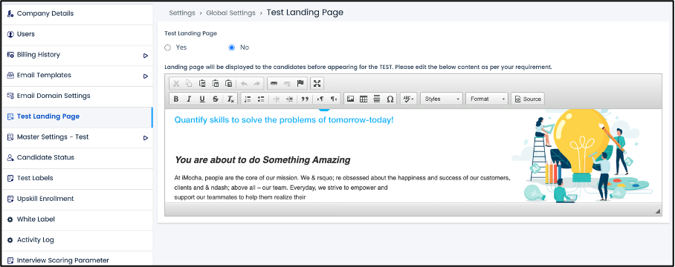This screenshot has width=675, height=267.
Task: Set text direction left to right
Action: [x=320, y=99]
